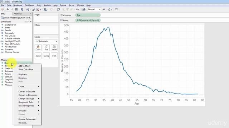Select the Num Of Products dimension
The image size is (229, 128).
coord(13,44)
